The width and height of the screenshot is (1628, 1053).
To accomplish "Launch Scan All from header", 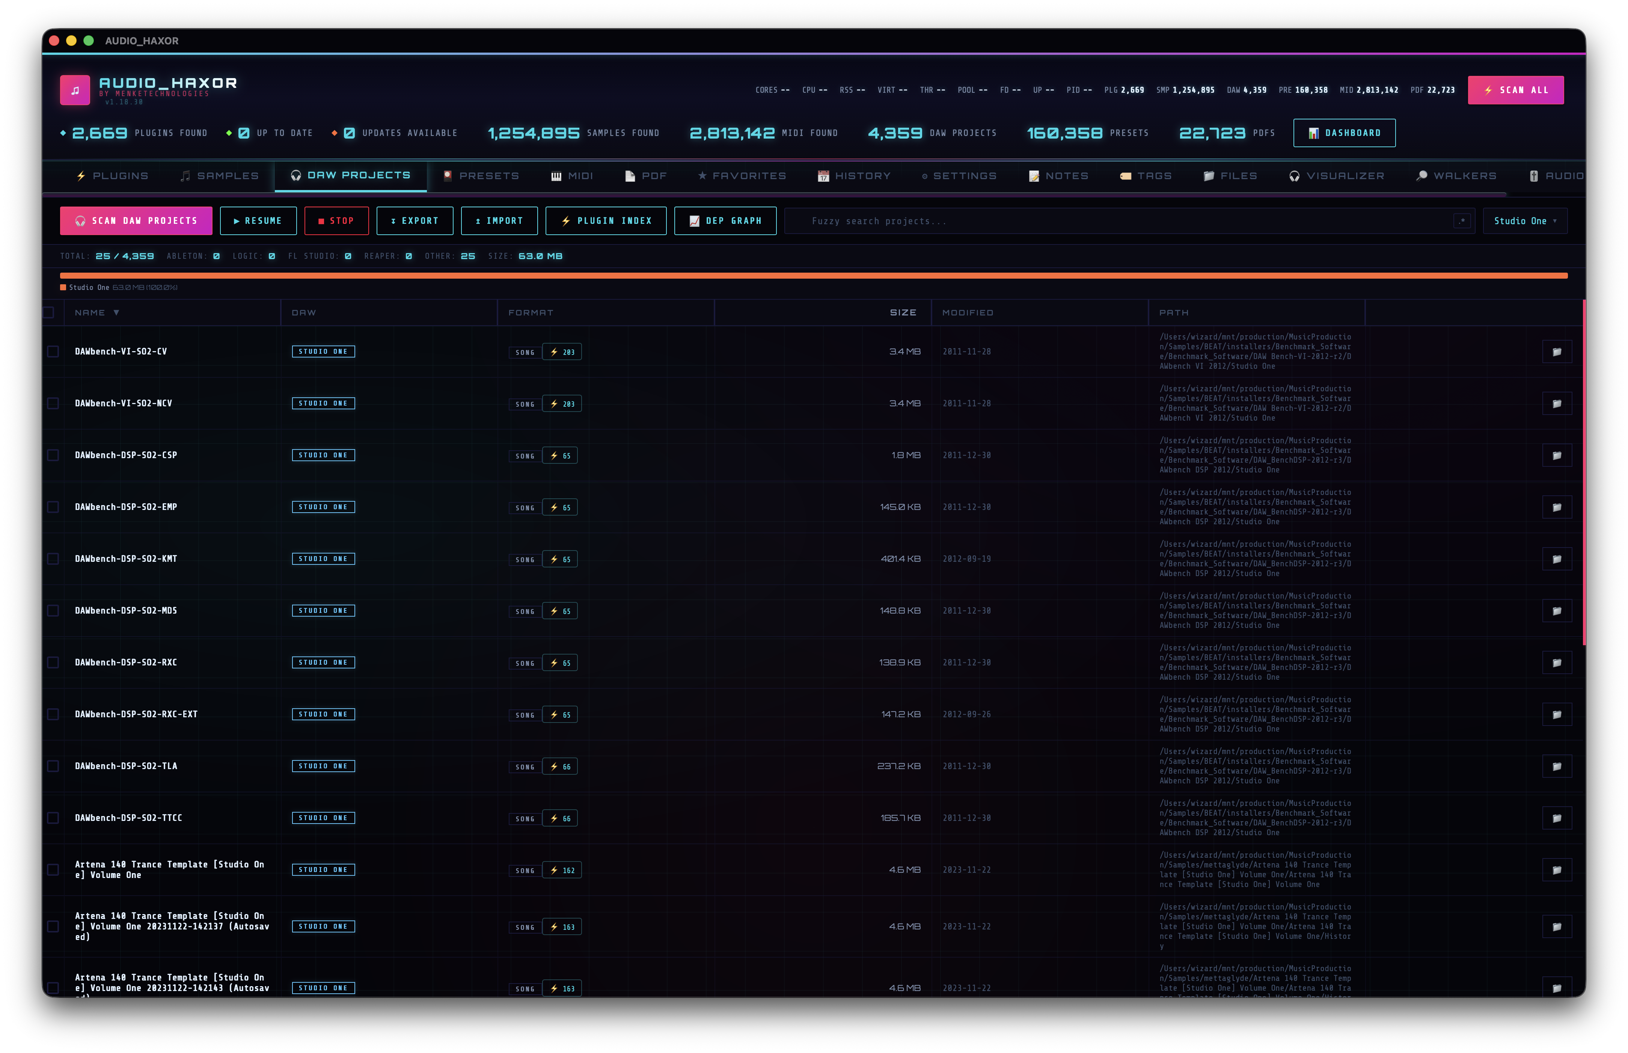I will coord(1515,90).
